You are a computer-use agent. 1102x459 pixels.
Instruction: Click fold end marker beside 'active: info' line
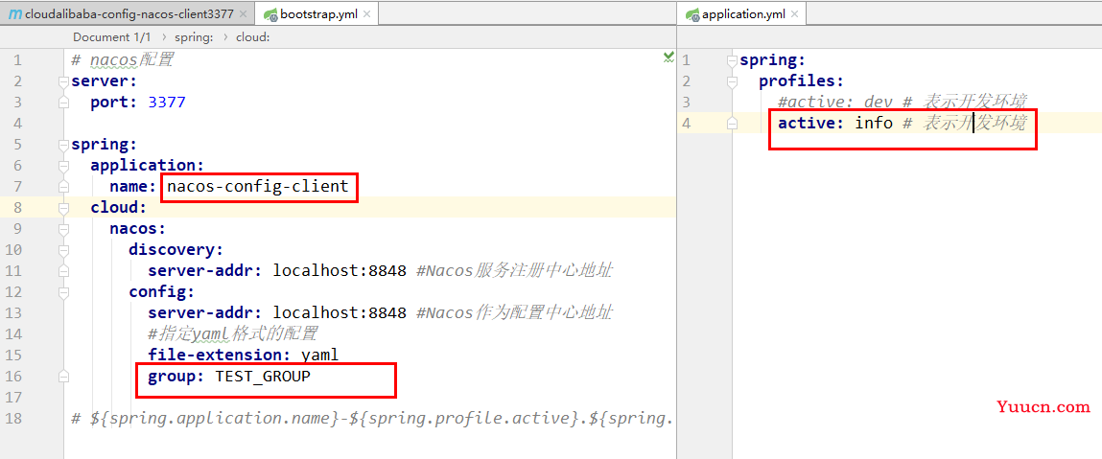coord(733,124)
